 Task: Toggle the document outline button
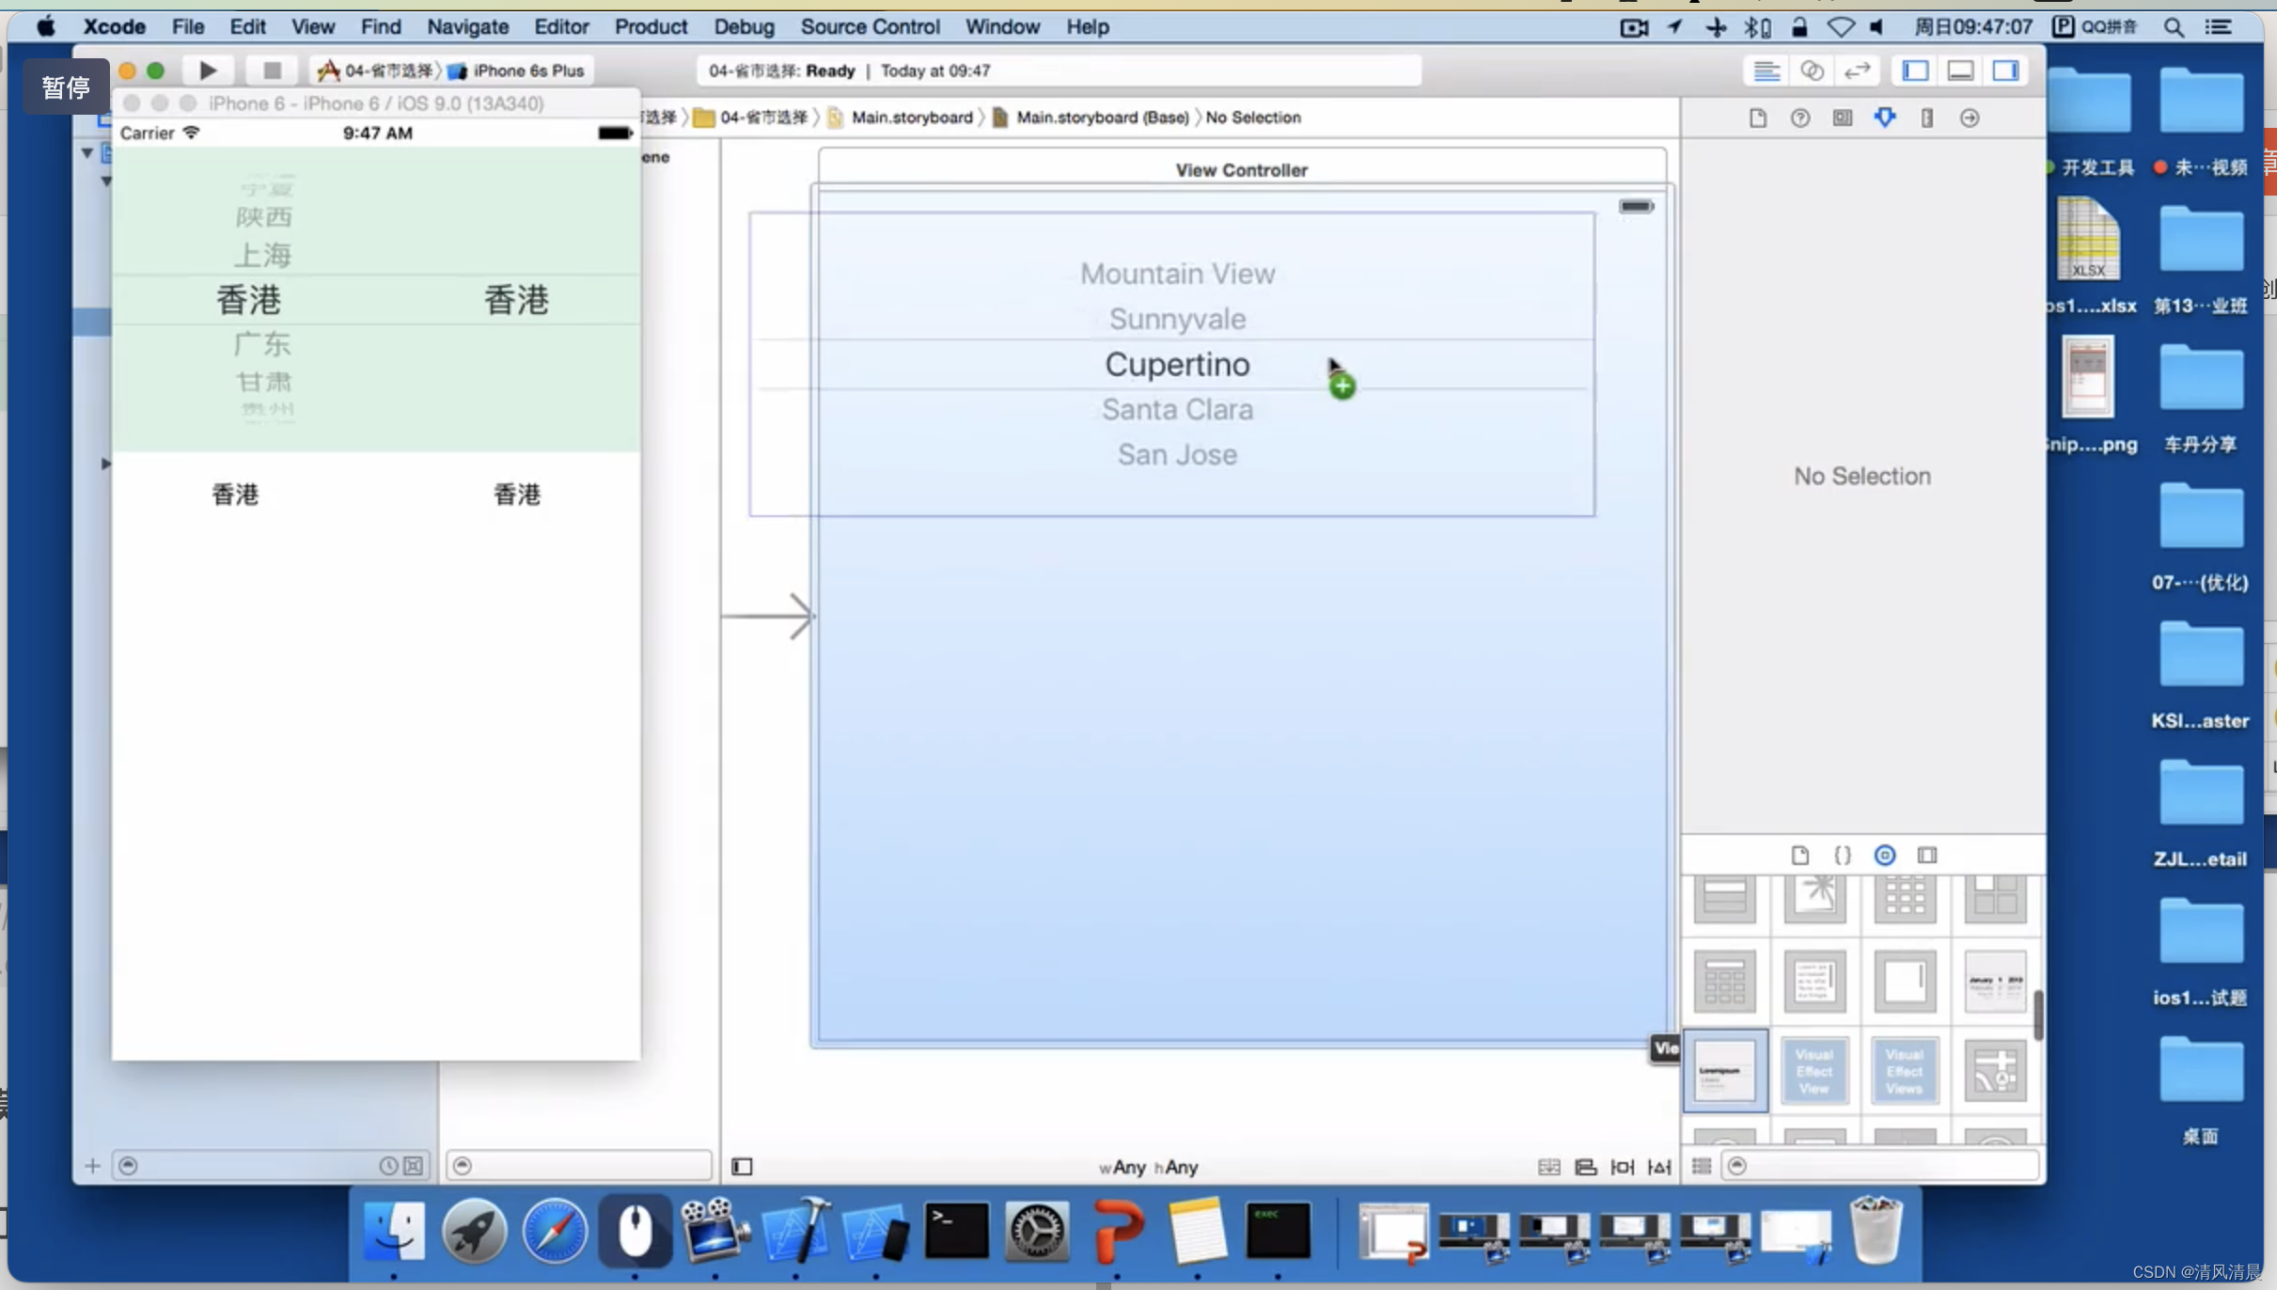click(742, 1167)
